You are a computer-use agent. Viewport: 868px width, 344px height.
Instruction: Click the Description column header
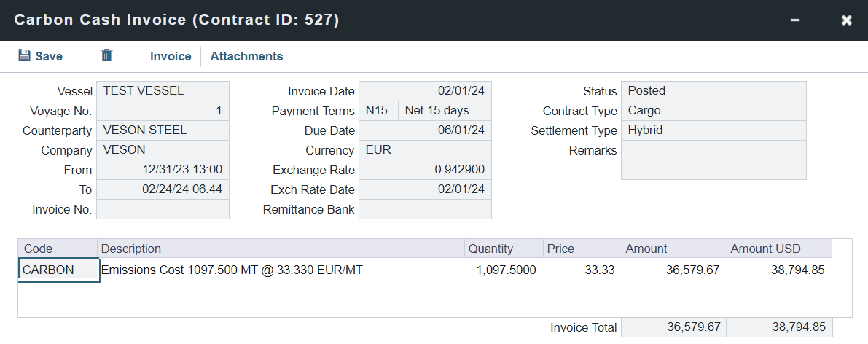(x=281, y=249)
